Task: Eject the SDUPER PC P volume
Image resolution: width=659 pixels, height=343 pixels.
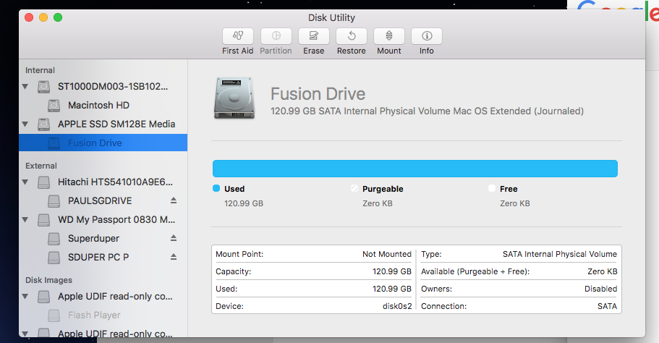Action: tap(174, 257)
